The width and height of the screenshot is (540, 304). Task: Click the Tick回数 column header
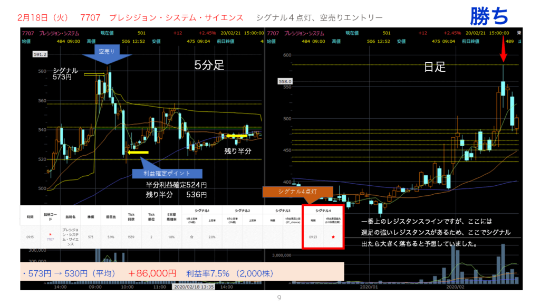point(131,217)
